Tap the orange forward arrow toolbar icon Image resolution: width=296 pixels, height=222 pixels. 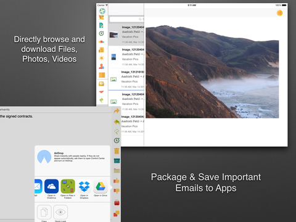pyautogui.click(x=117, y=111)
